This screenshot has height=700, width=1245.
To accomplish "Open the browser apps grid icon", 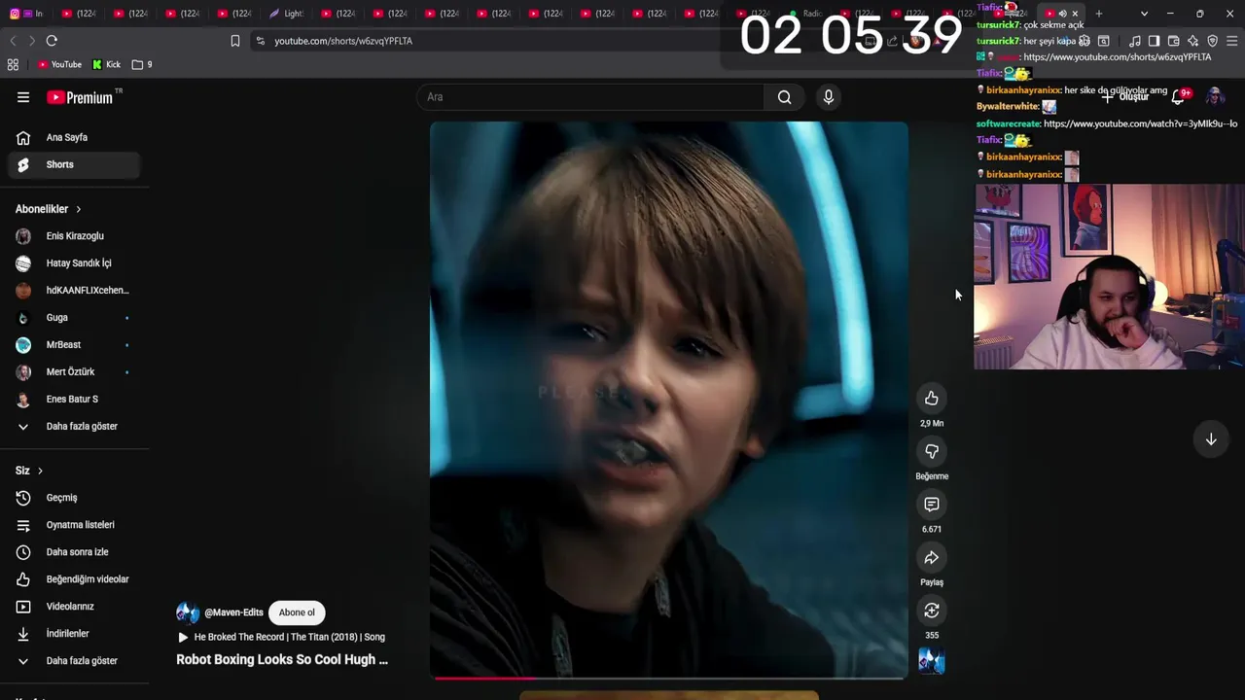I will 13,64.
